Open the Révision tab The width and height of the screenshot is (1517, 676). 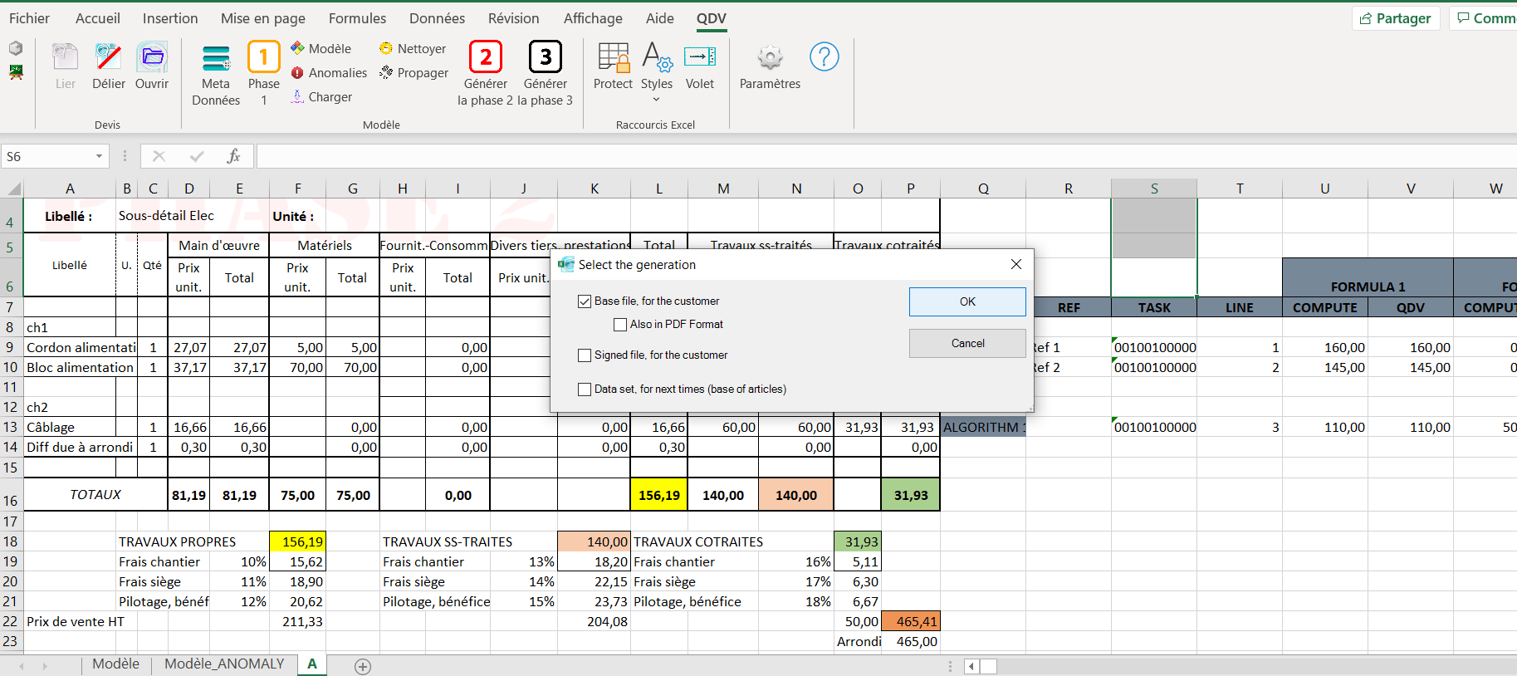tap(513, 18)
